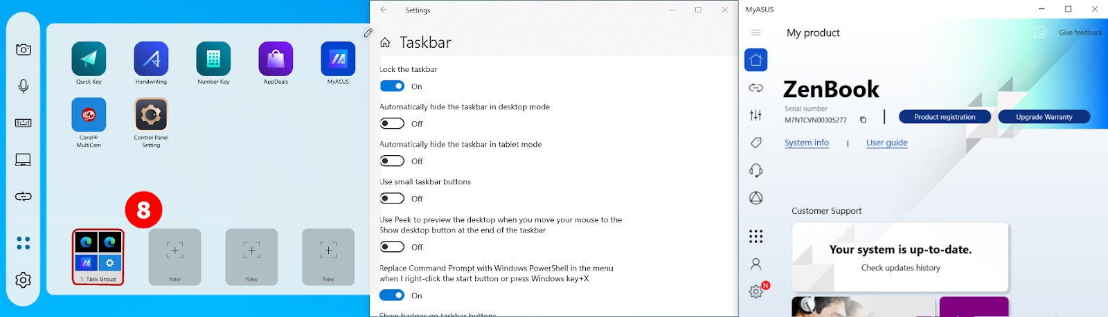The image size is (1108, 317).
Task: Open the deals tag icon in MyASUS
Action: [756, 143]
